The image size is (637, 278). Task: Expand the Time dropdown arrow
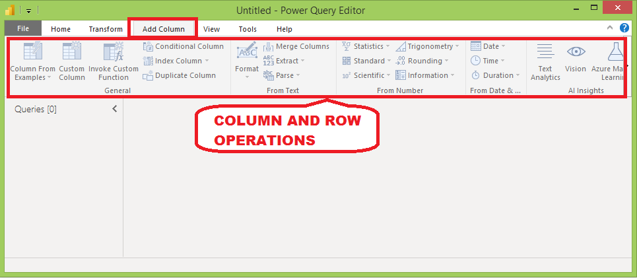click(502, 61)
